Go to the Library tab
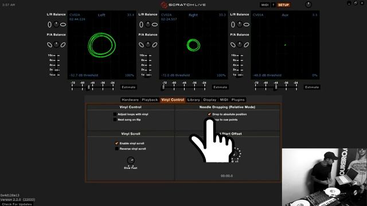This screenshot has height=206, width=367. click(194, 100)
